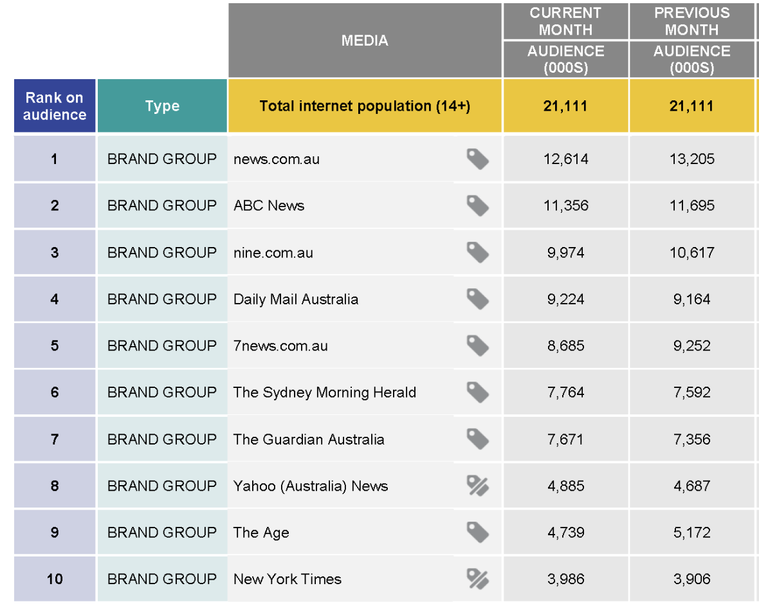The height and width of the screenshot is (606, 759).
Task: Select rank number 3 cell
Action: (55, 252)
